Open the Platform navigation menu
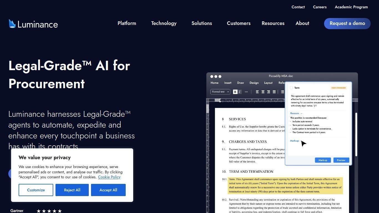379x213 pixels. click(x=127, y=23)
